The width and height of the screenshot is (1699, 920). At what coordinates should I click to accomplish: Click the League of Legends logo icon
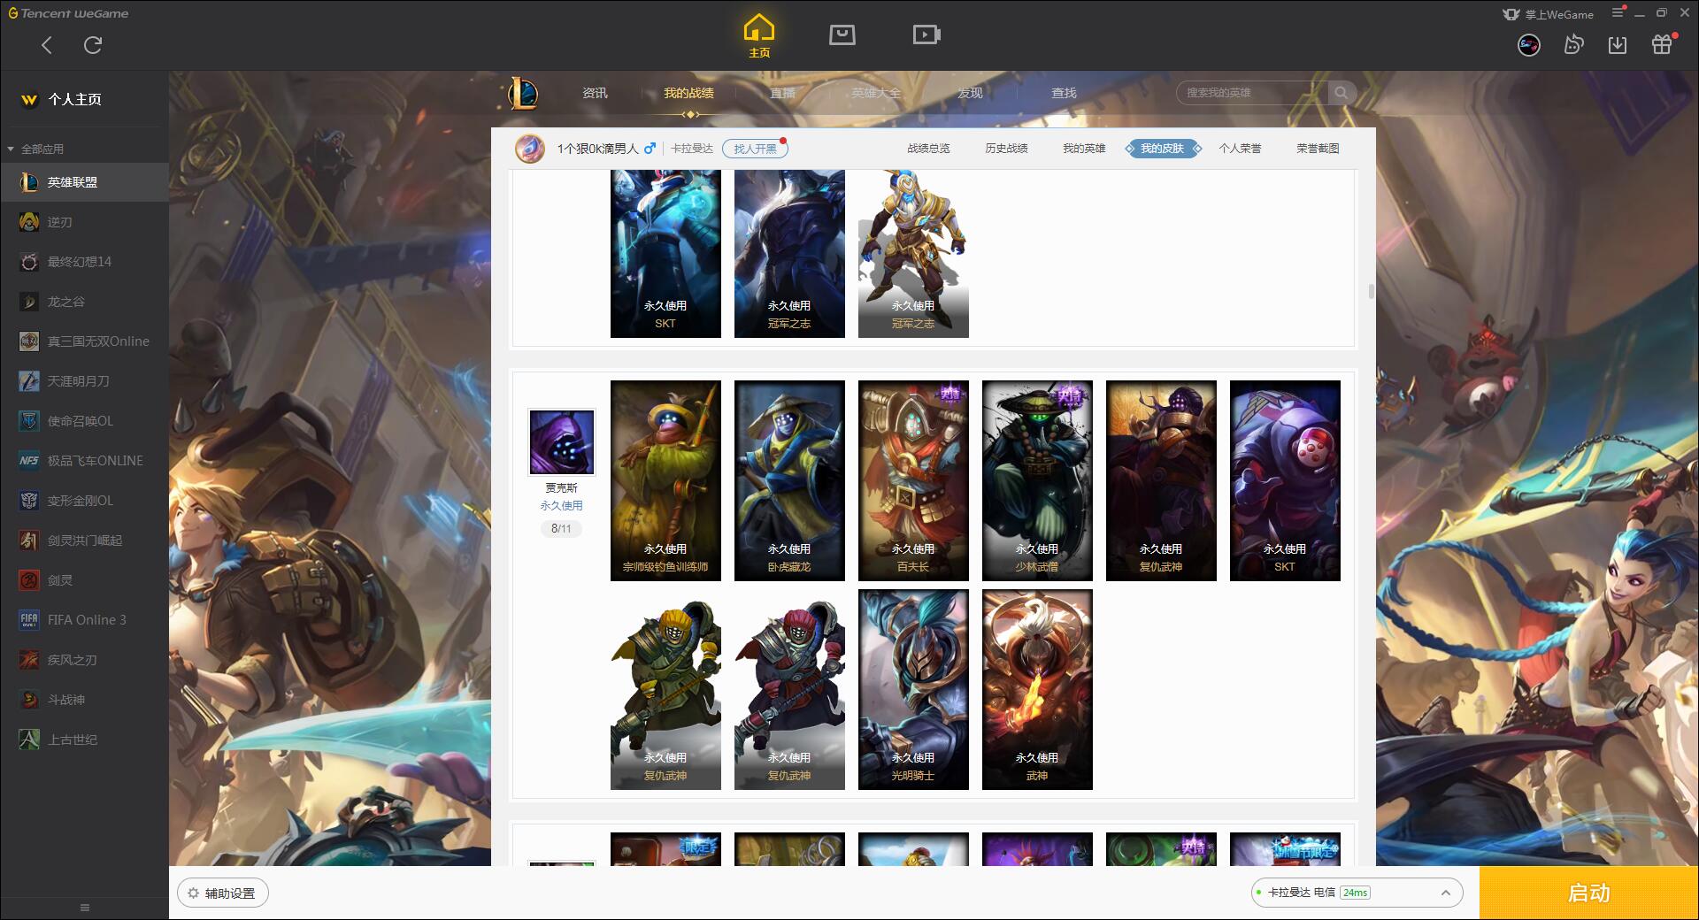(523, 93)
